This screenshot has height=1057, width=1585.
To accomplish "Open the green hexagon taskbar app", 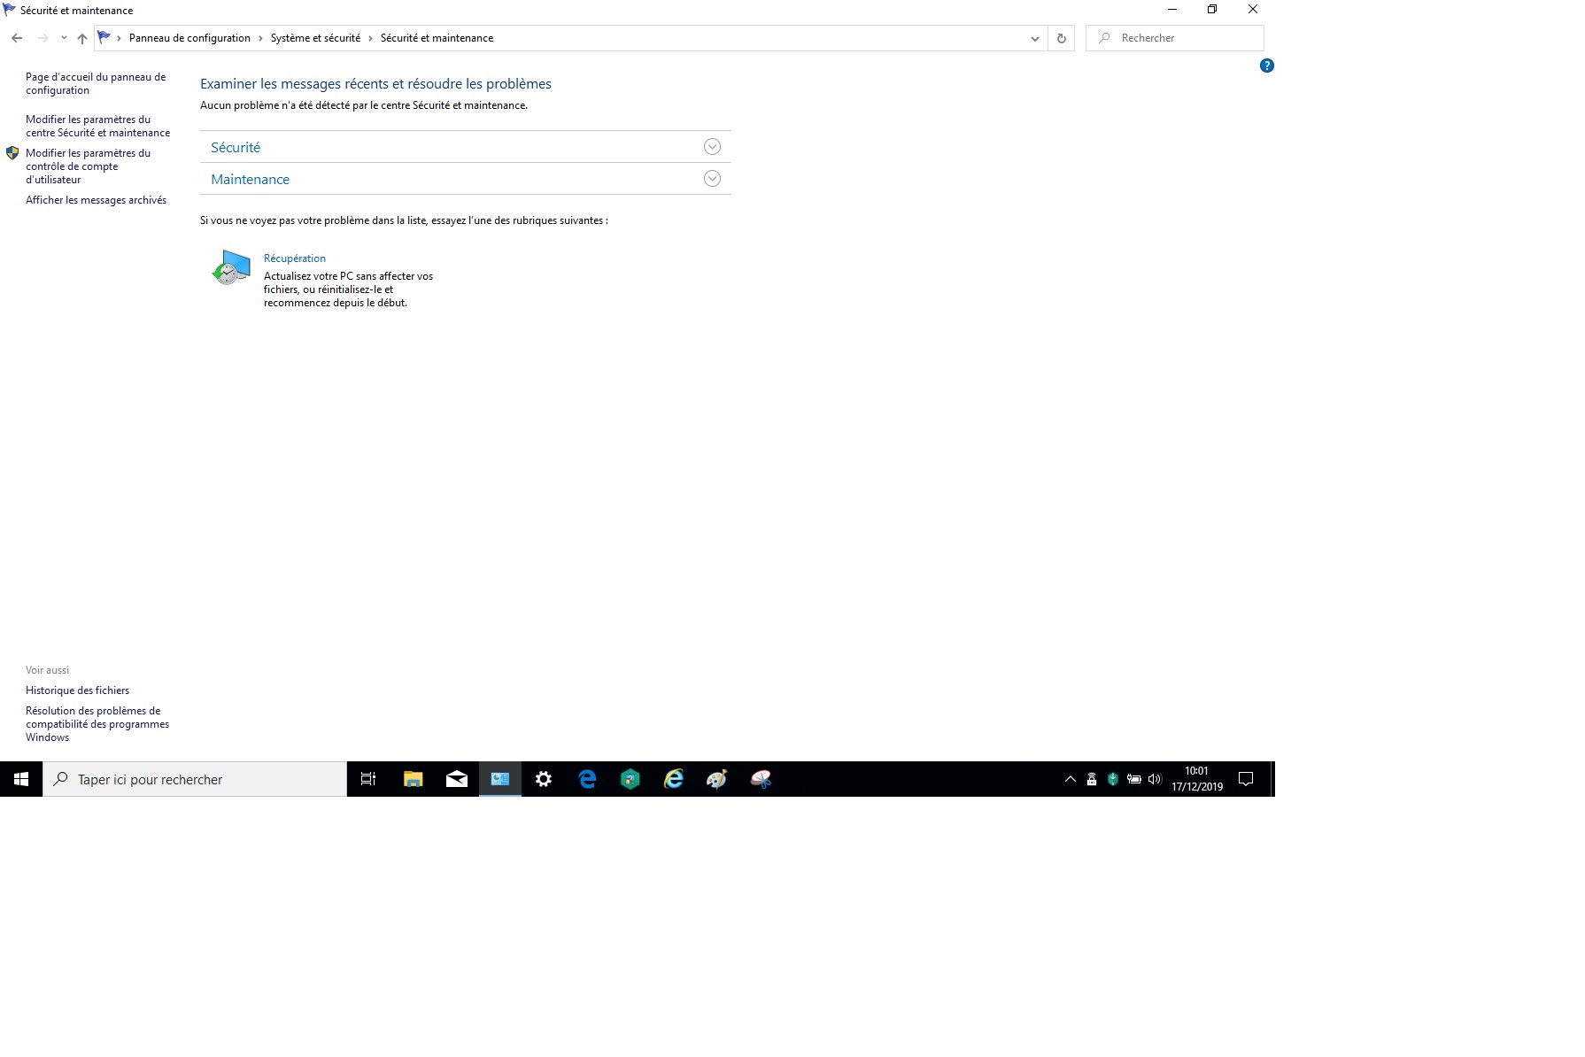I will click(x=630, y=779).
